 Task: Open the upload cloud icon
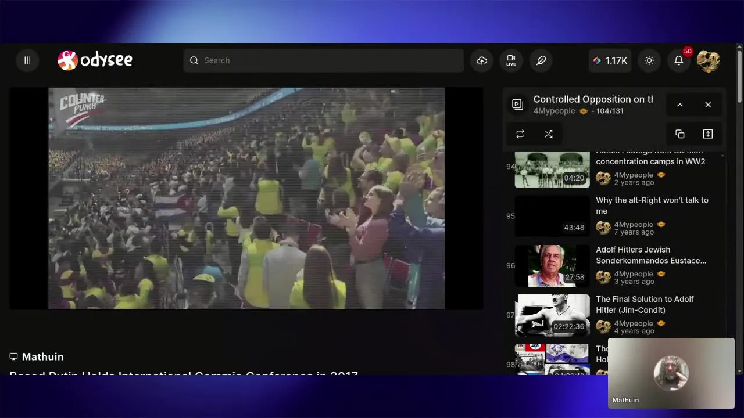pyautogui.click(x=482, y=60)
